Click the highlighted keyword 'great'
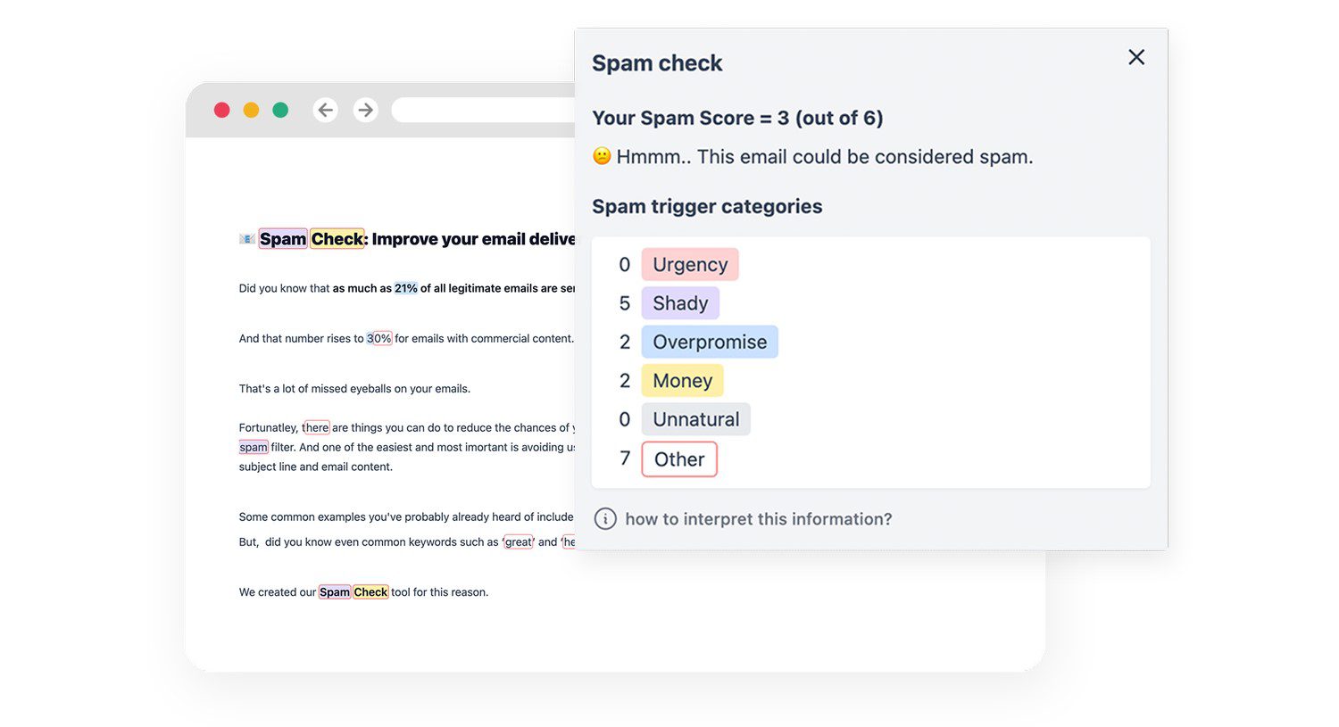Viewport: 1339px width, 727px height. coord(518,541)
